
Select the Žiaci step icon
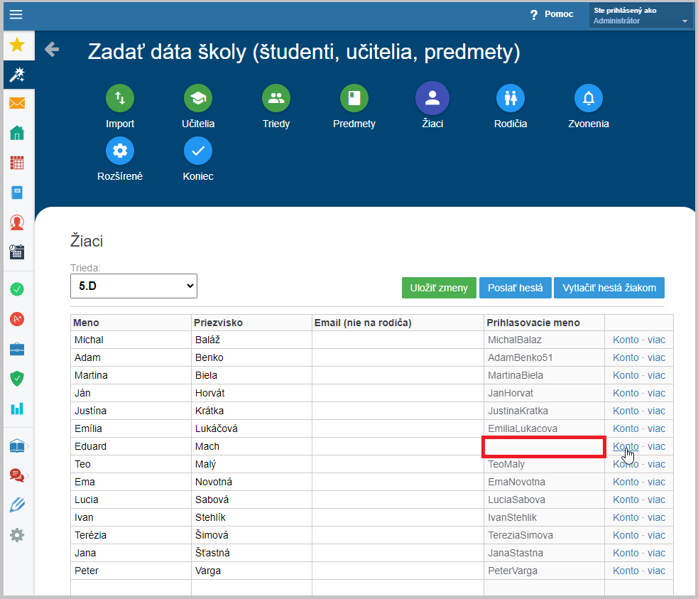432,98
